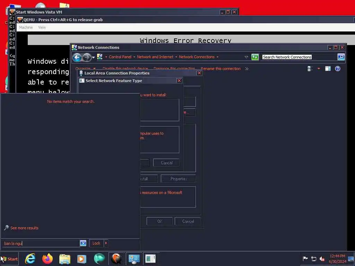Viewport: 355px width, 266px height.
Task: Close Local Area Connection Properties dialog
Action: click(199, 73)
